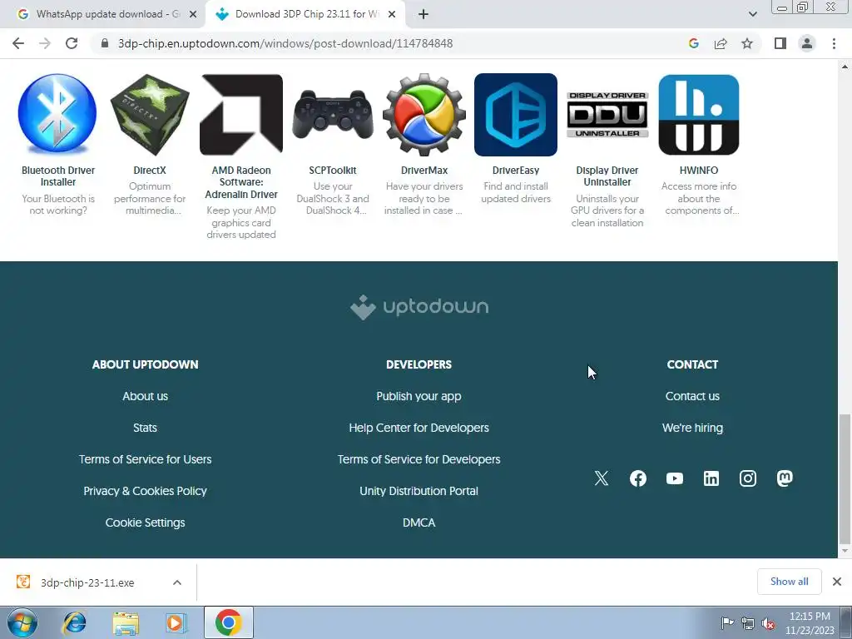Click the volume icon in the system tray

(x=768, y=623)
